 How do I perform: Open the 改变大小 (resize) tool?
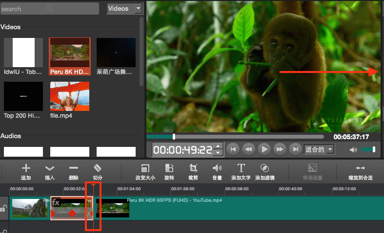[x=145, y=168]
